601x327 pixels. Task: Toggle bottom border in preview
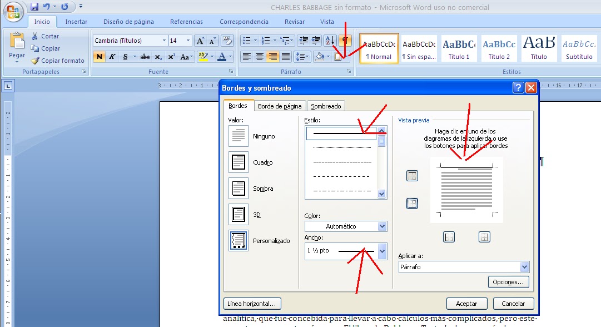[412, 203]
